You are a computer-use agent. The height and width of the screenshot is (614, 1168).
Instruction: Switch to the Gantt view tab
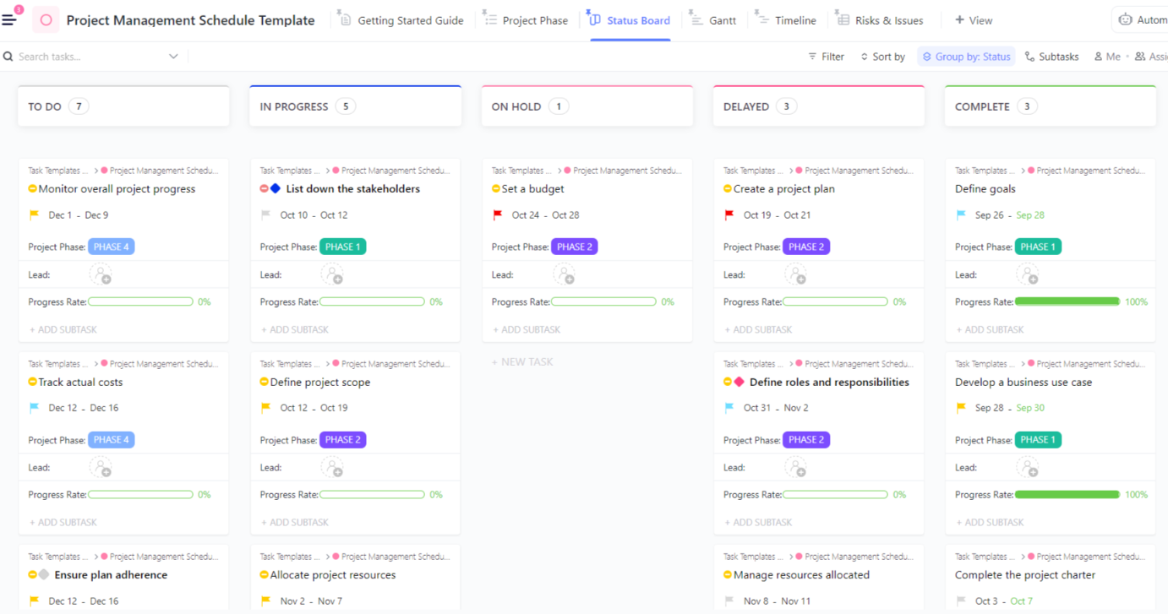pos(714,19)
